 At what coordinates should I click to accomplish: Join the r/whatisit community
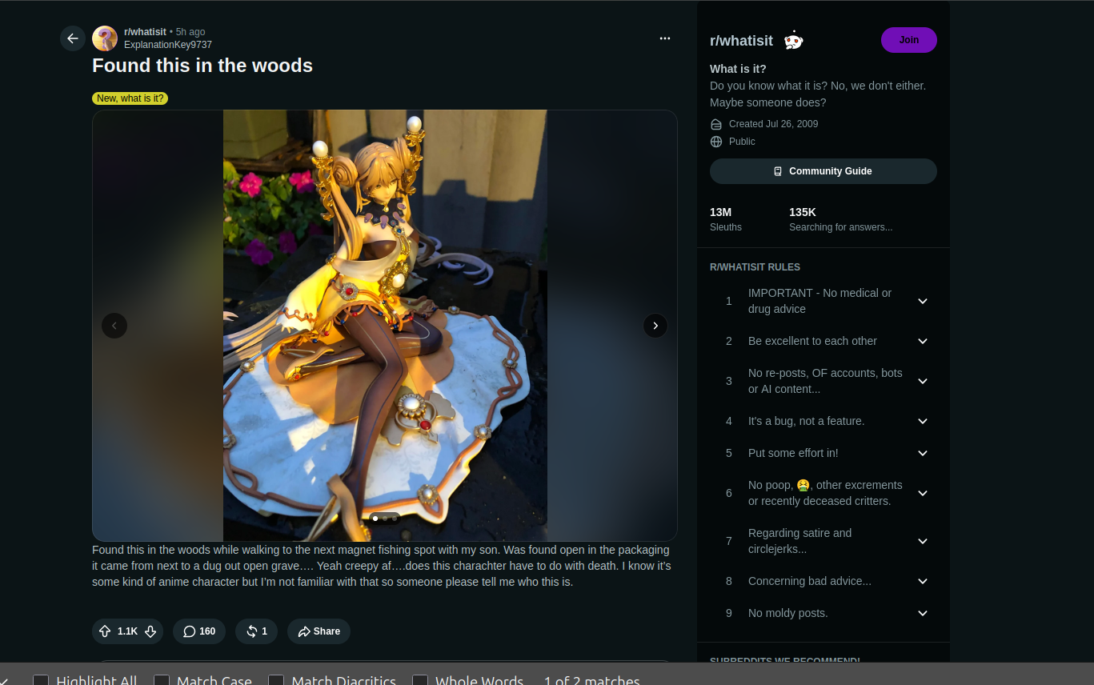click(909, 40)
